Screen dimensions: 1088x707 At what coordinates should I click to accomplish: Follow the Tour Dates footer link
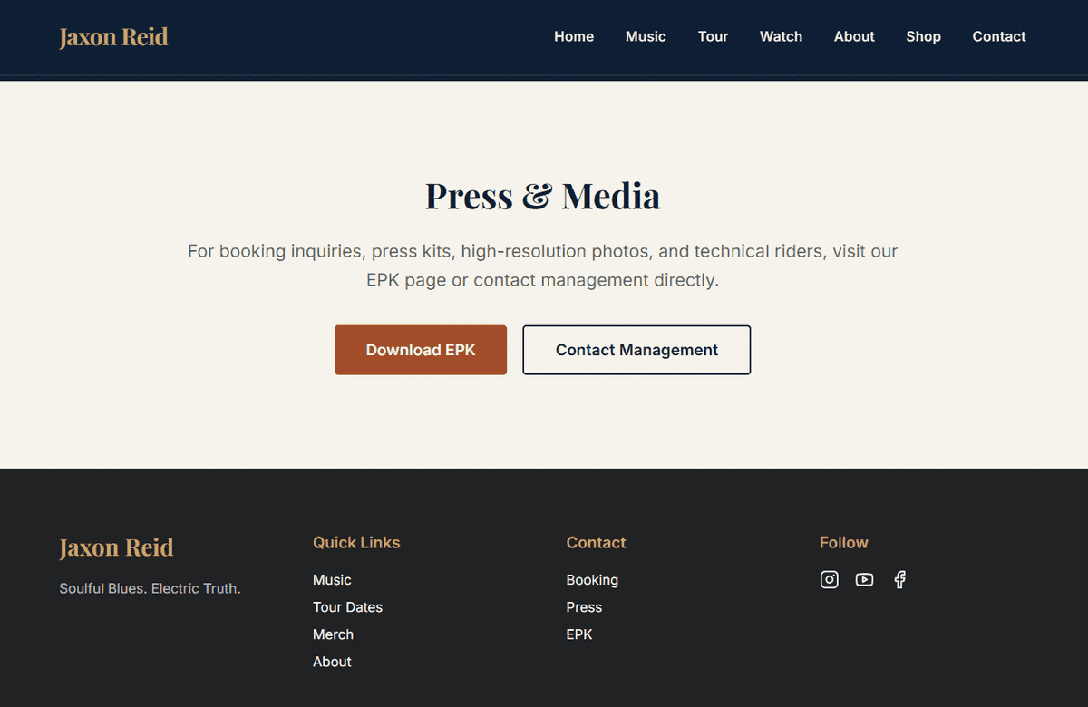tap(347, 607)
